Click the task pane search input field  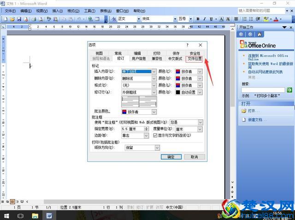point(263,90)
